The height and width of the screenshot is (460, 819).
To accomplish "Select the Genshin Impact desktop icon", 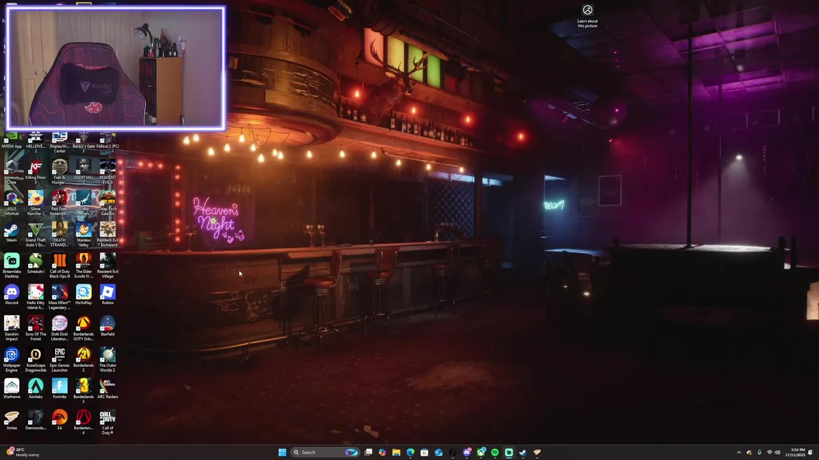I will (x=12, y=328).
